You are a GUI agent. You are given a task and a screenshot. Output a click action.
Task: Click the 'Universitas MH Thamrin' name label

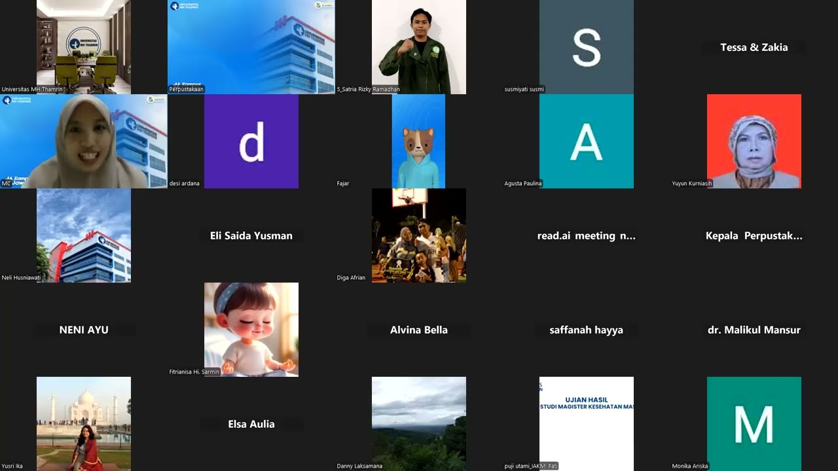coord(33,89)
